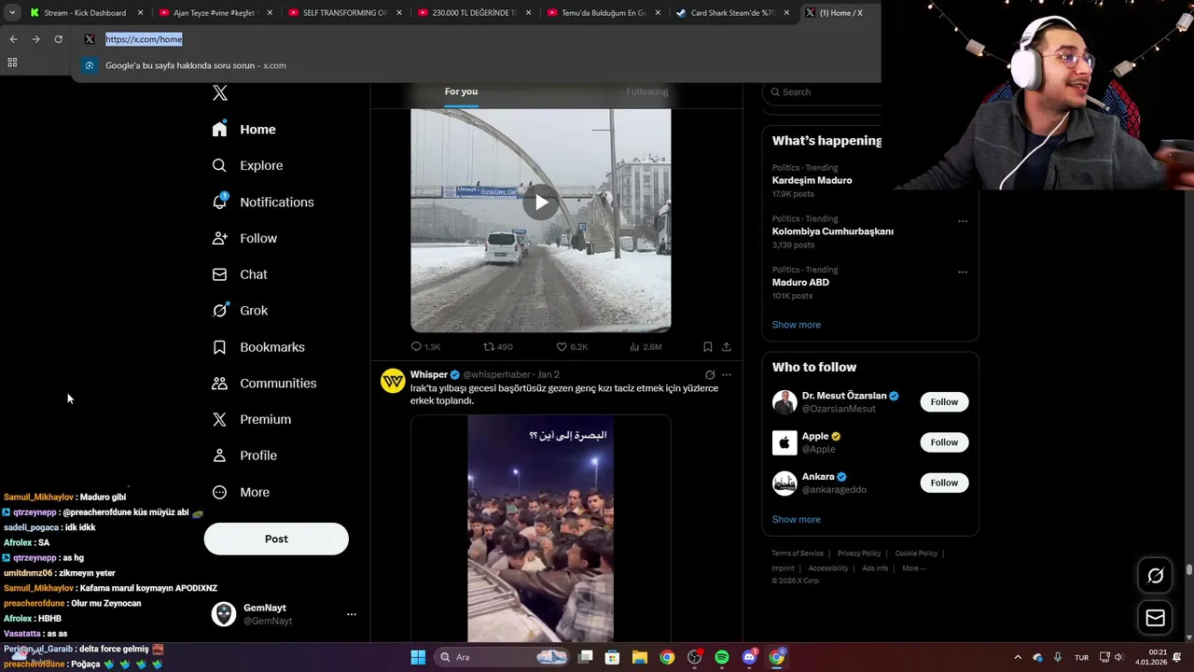The image size is (1194, 672).
Task: Open trending topic Maduro ABD
Action: [x=800, y=282]
